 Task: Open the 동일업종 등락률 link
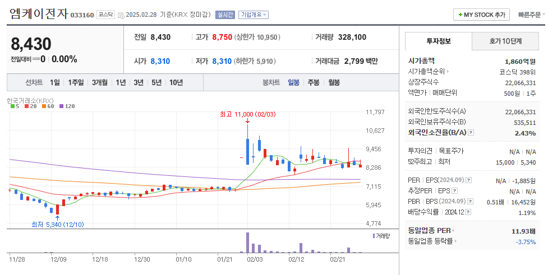[432, 241]
